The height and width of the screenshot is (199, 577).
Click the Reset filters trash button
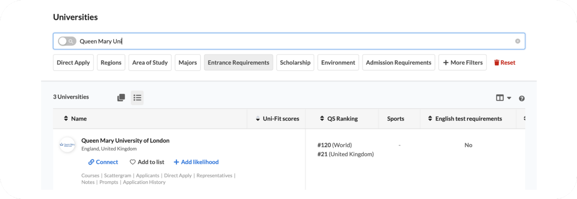click(505, 63)
